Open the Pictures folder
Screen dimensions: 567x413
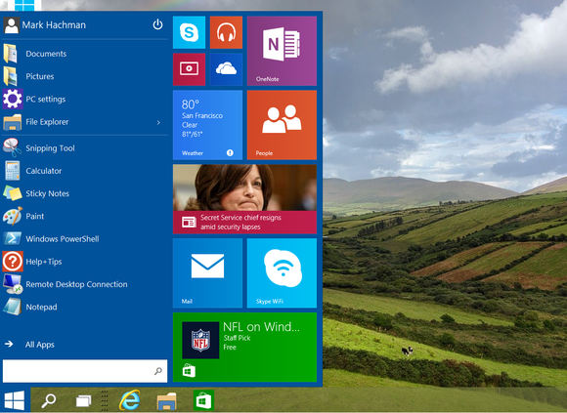tap(85, 76)
